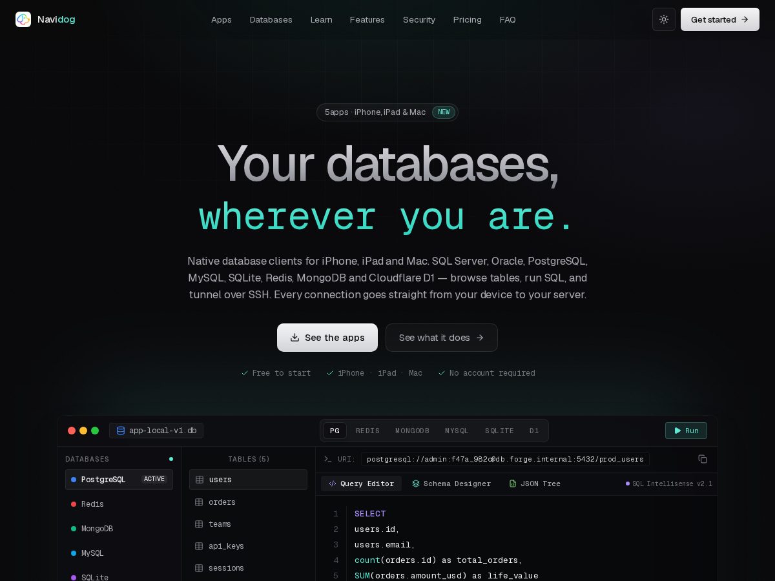
Task: Go to the Features nav link
Action: (x=367, y=19)
